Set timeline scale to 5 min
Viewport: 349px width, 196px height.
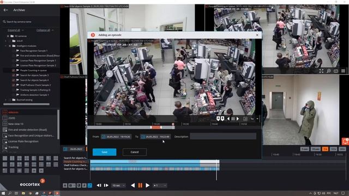pyautogui.click(x=304, y=149)
